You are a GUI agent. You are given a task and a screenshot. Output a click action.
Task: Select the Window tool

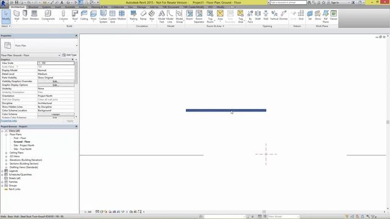[x=34, y=15]
